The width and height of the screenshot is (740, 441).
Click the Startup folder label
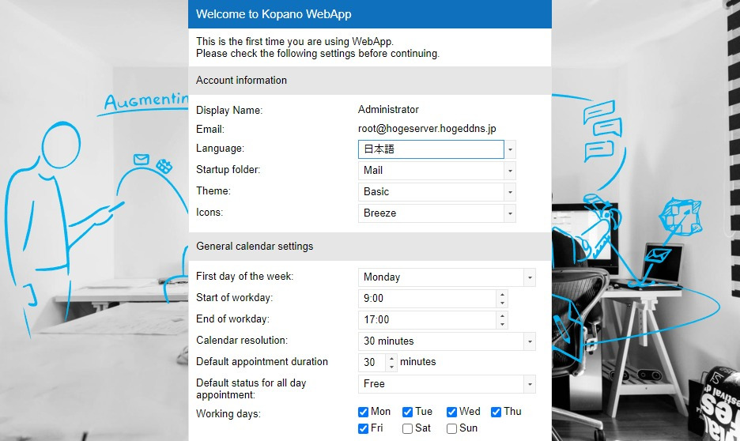(228, 170)
